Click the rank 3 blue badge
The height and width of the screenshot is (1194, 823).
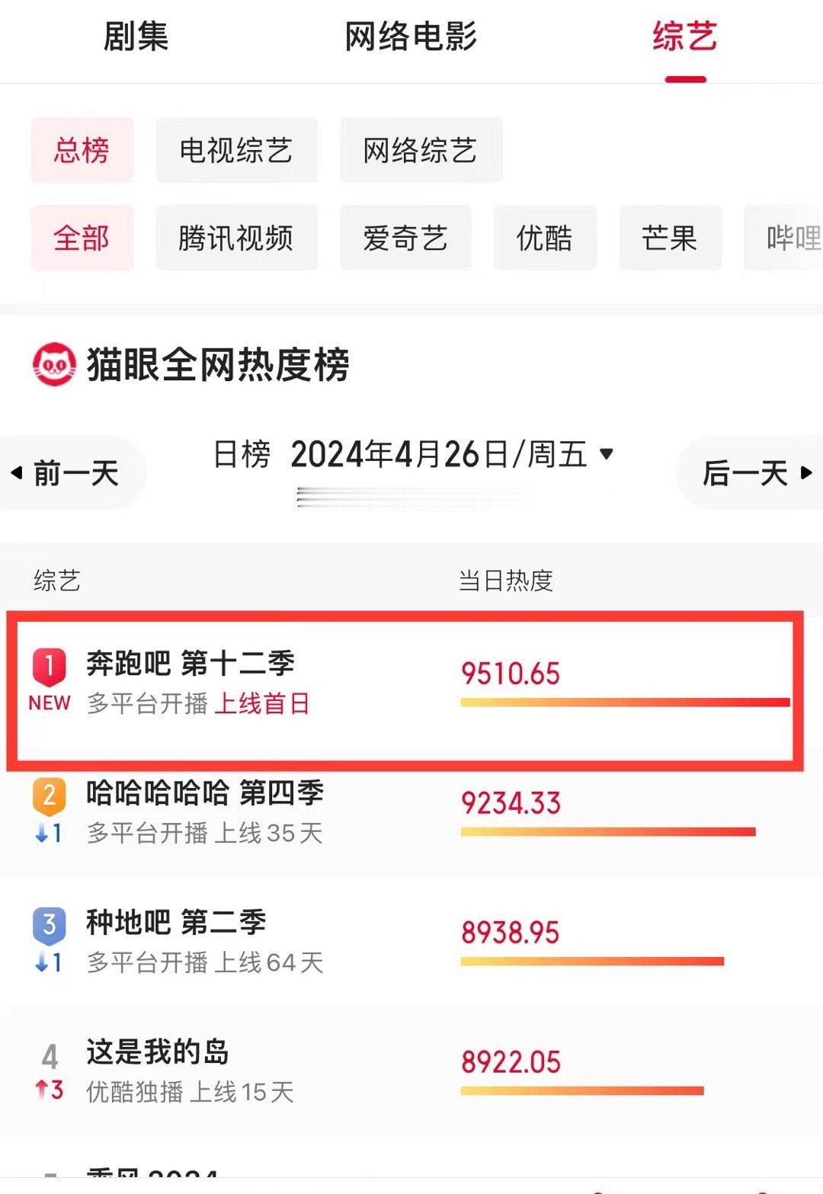(x=50, y=926)
